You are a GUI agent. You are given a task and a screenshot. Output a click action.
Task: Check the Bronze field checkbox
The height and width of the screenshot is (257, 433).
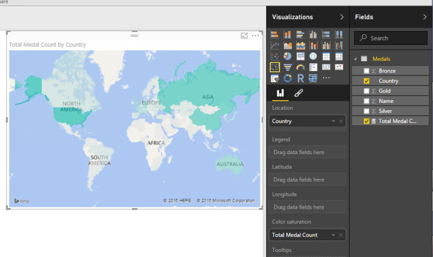pyautogui.click(x=366, y=71)
